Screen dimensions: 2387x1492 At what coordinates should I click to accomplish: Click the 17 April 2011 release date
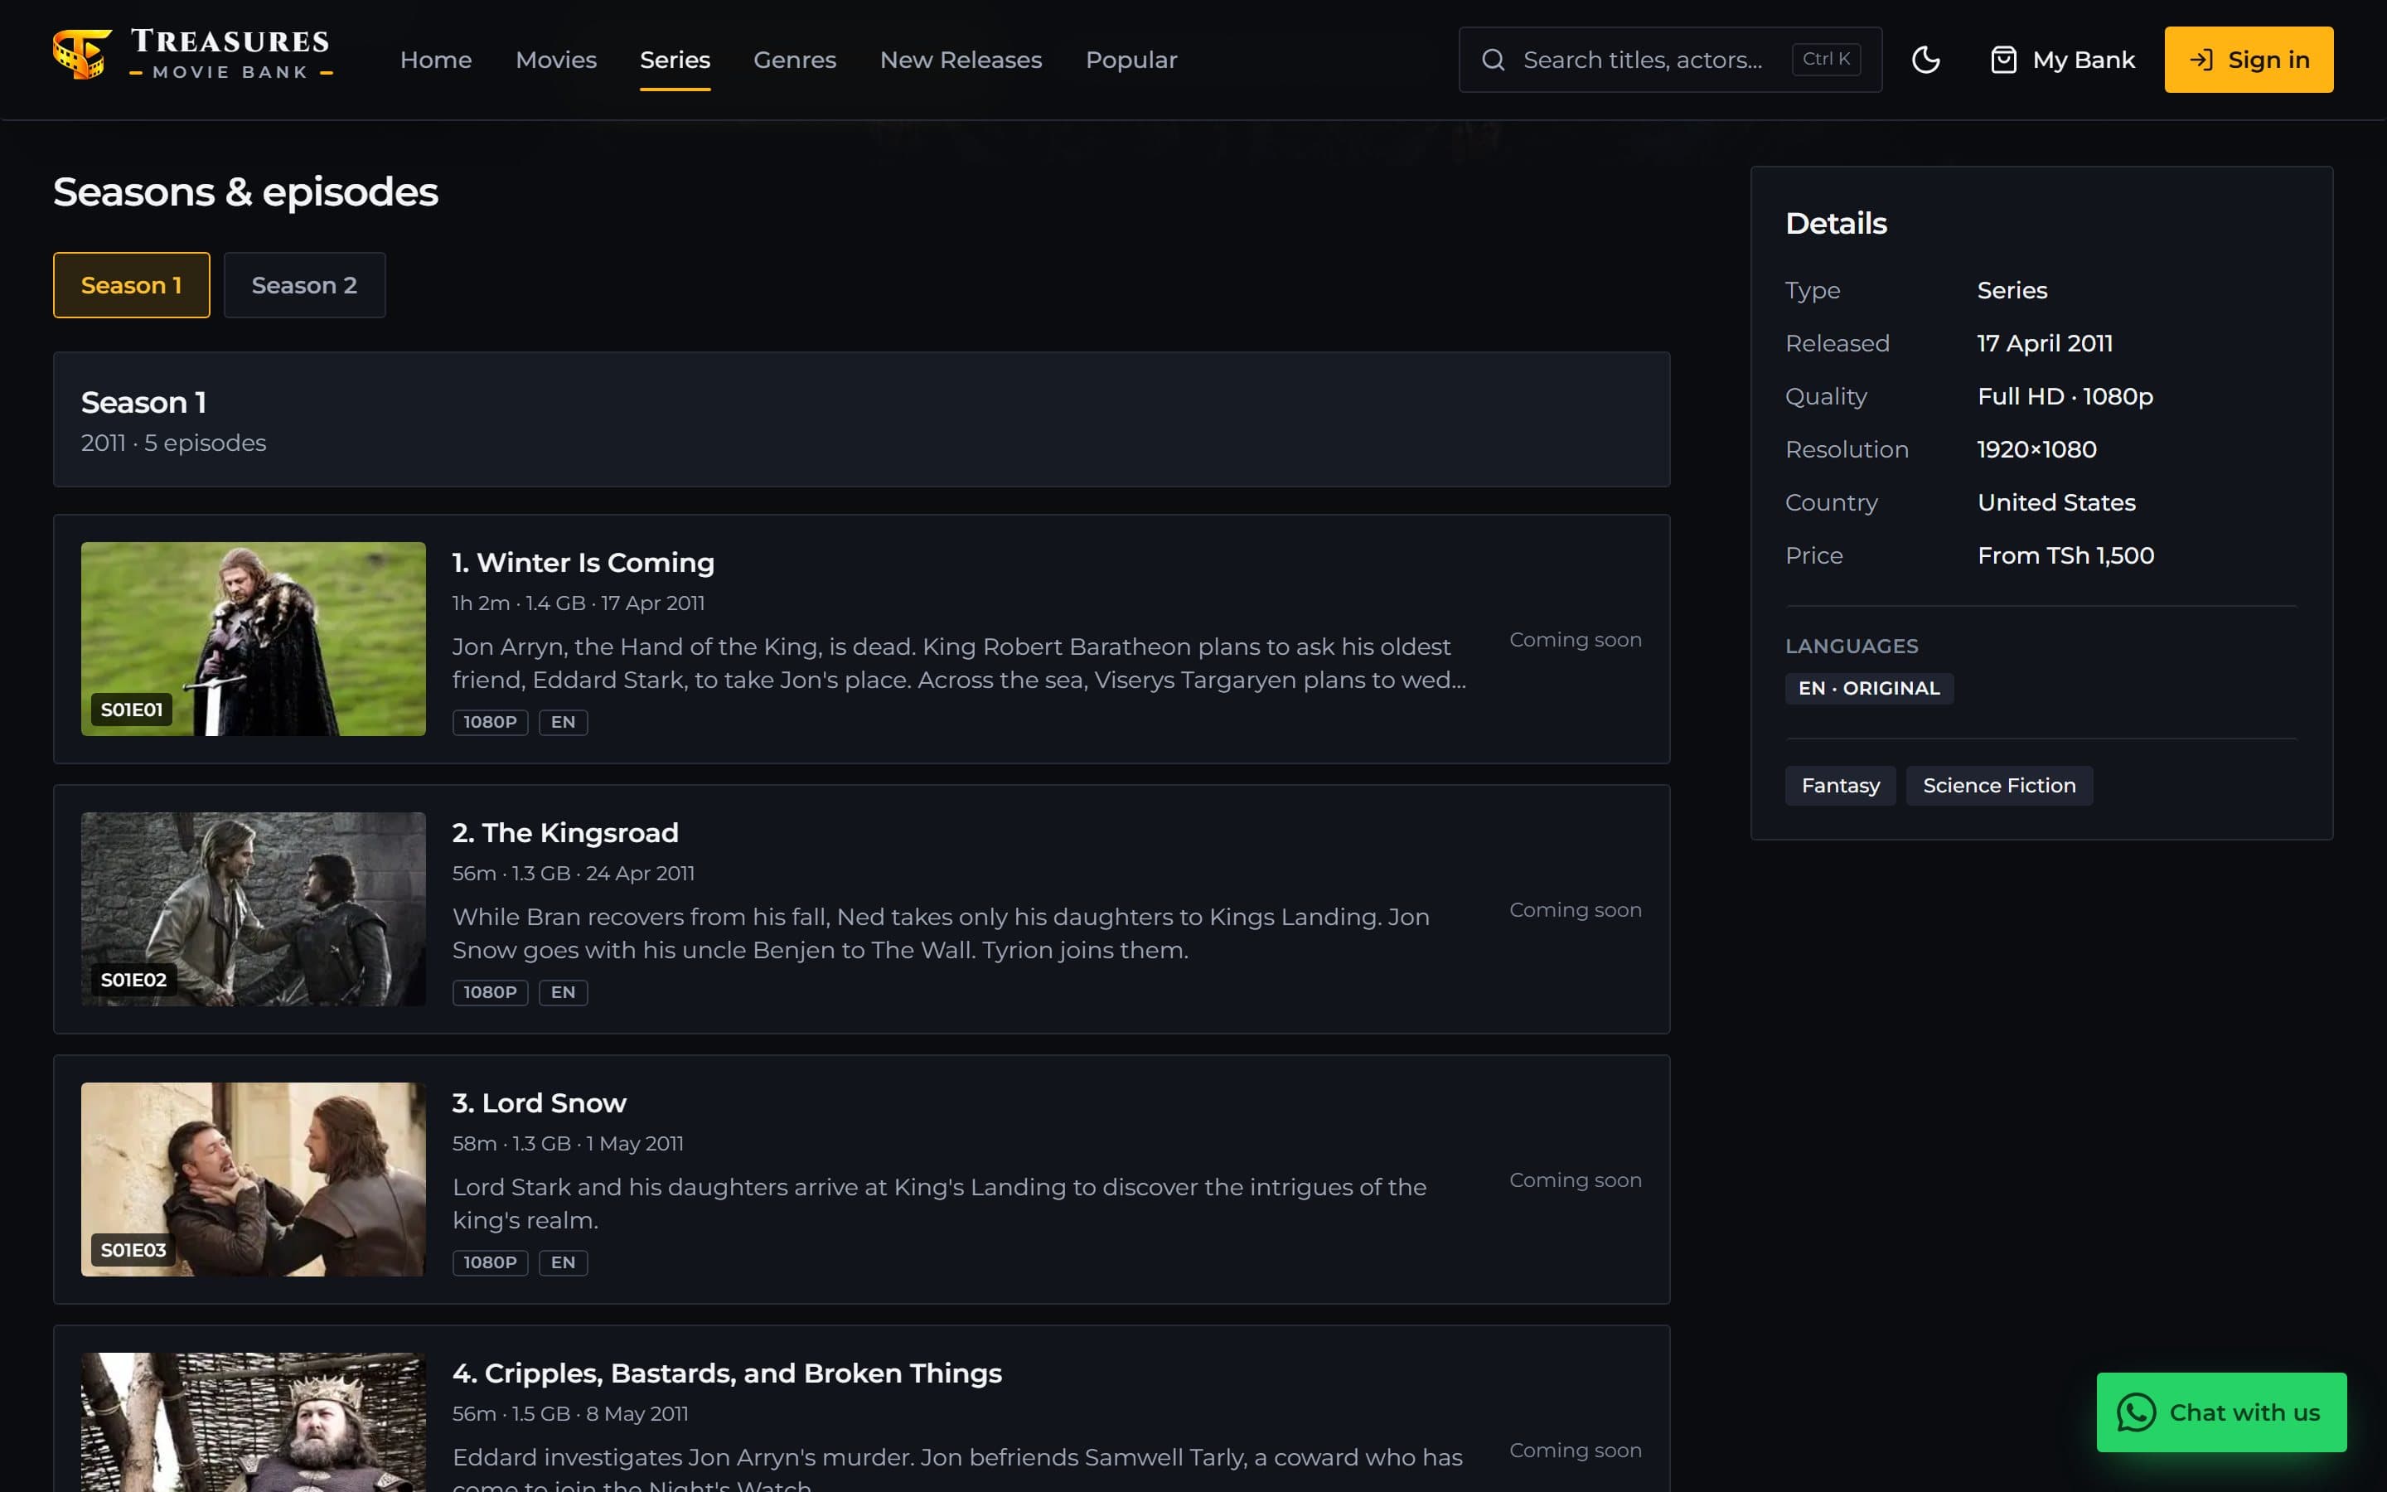[x=2045, y=343]
